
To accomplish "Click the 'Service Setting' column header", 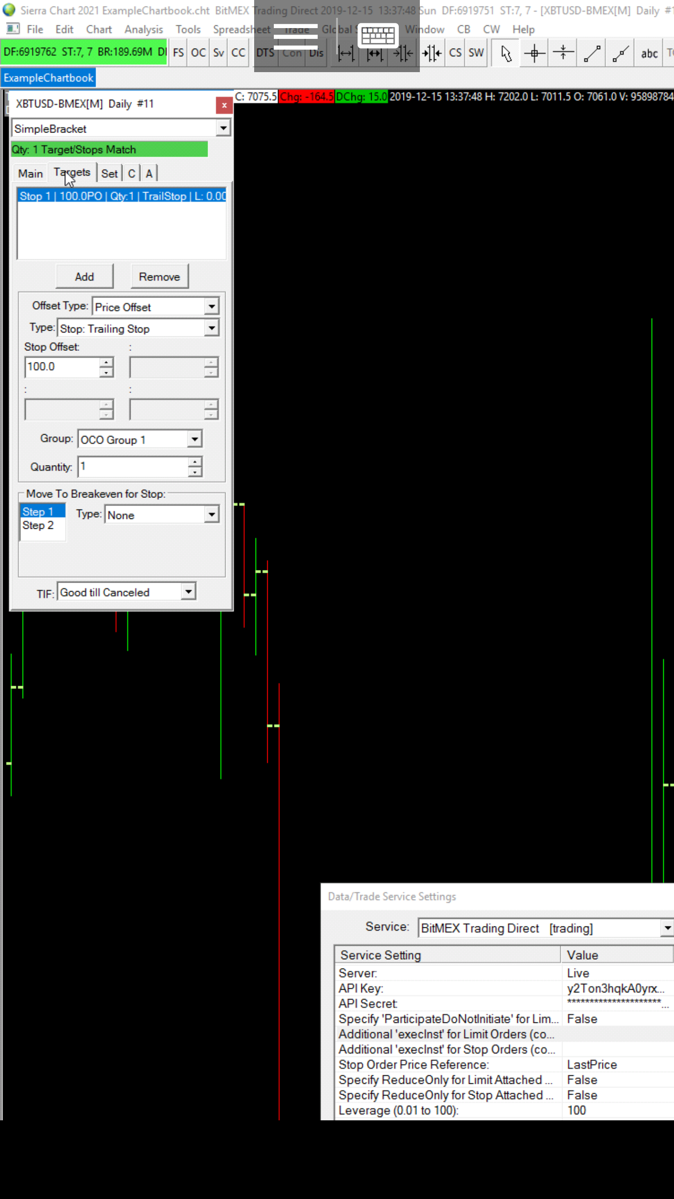I will 448,955.
